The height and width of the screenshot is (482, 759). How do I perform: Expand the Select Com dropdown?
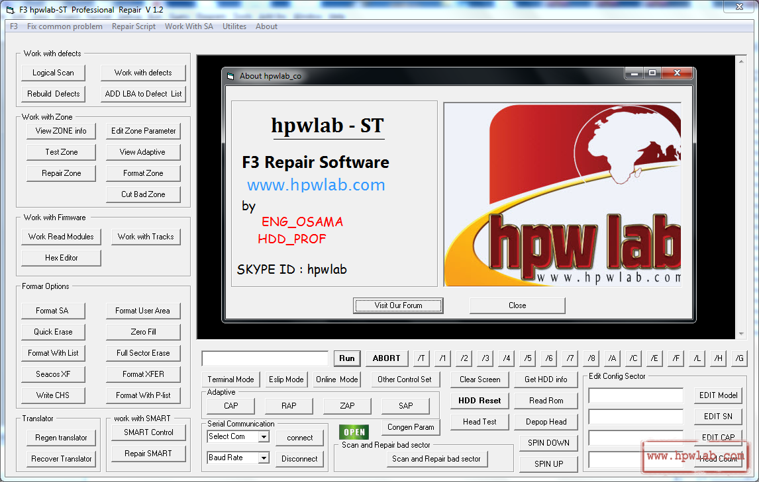tap(264, 436)
